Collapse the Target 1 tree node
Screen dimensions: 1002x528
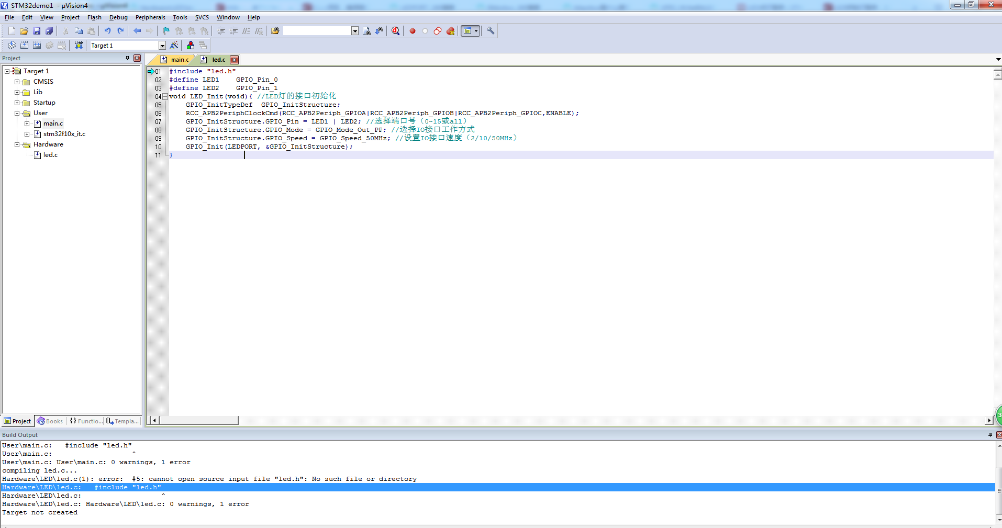tap(7, 71)
